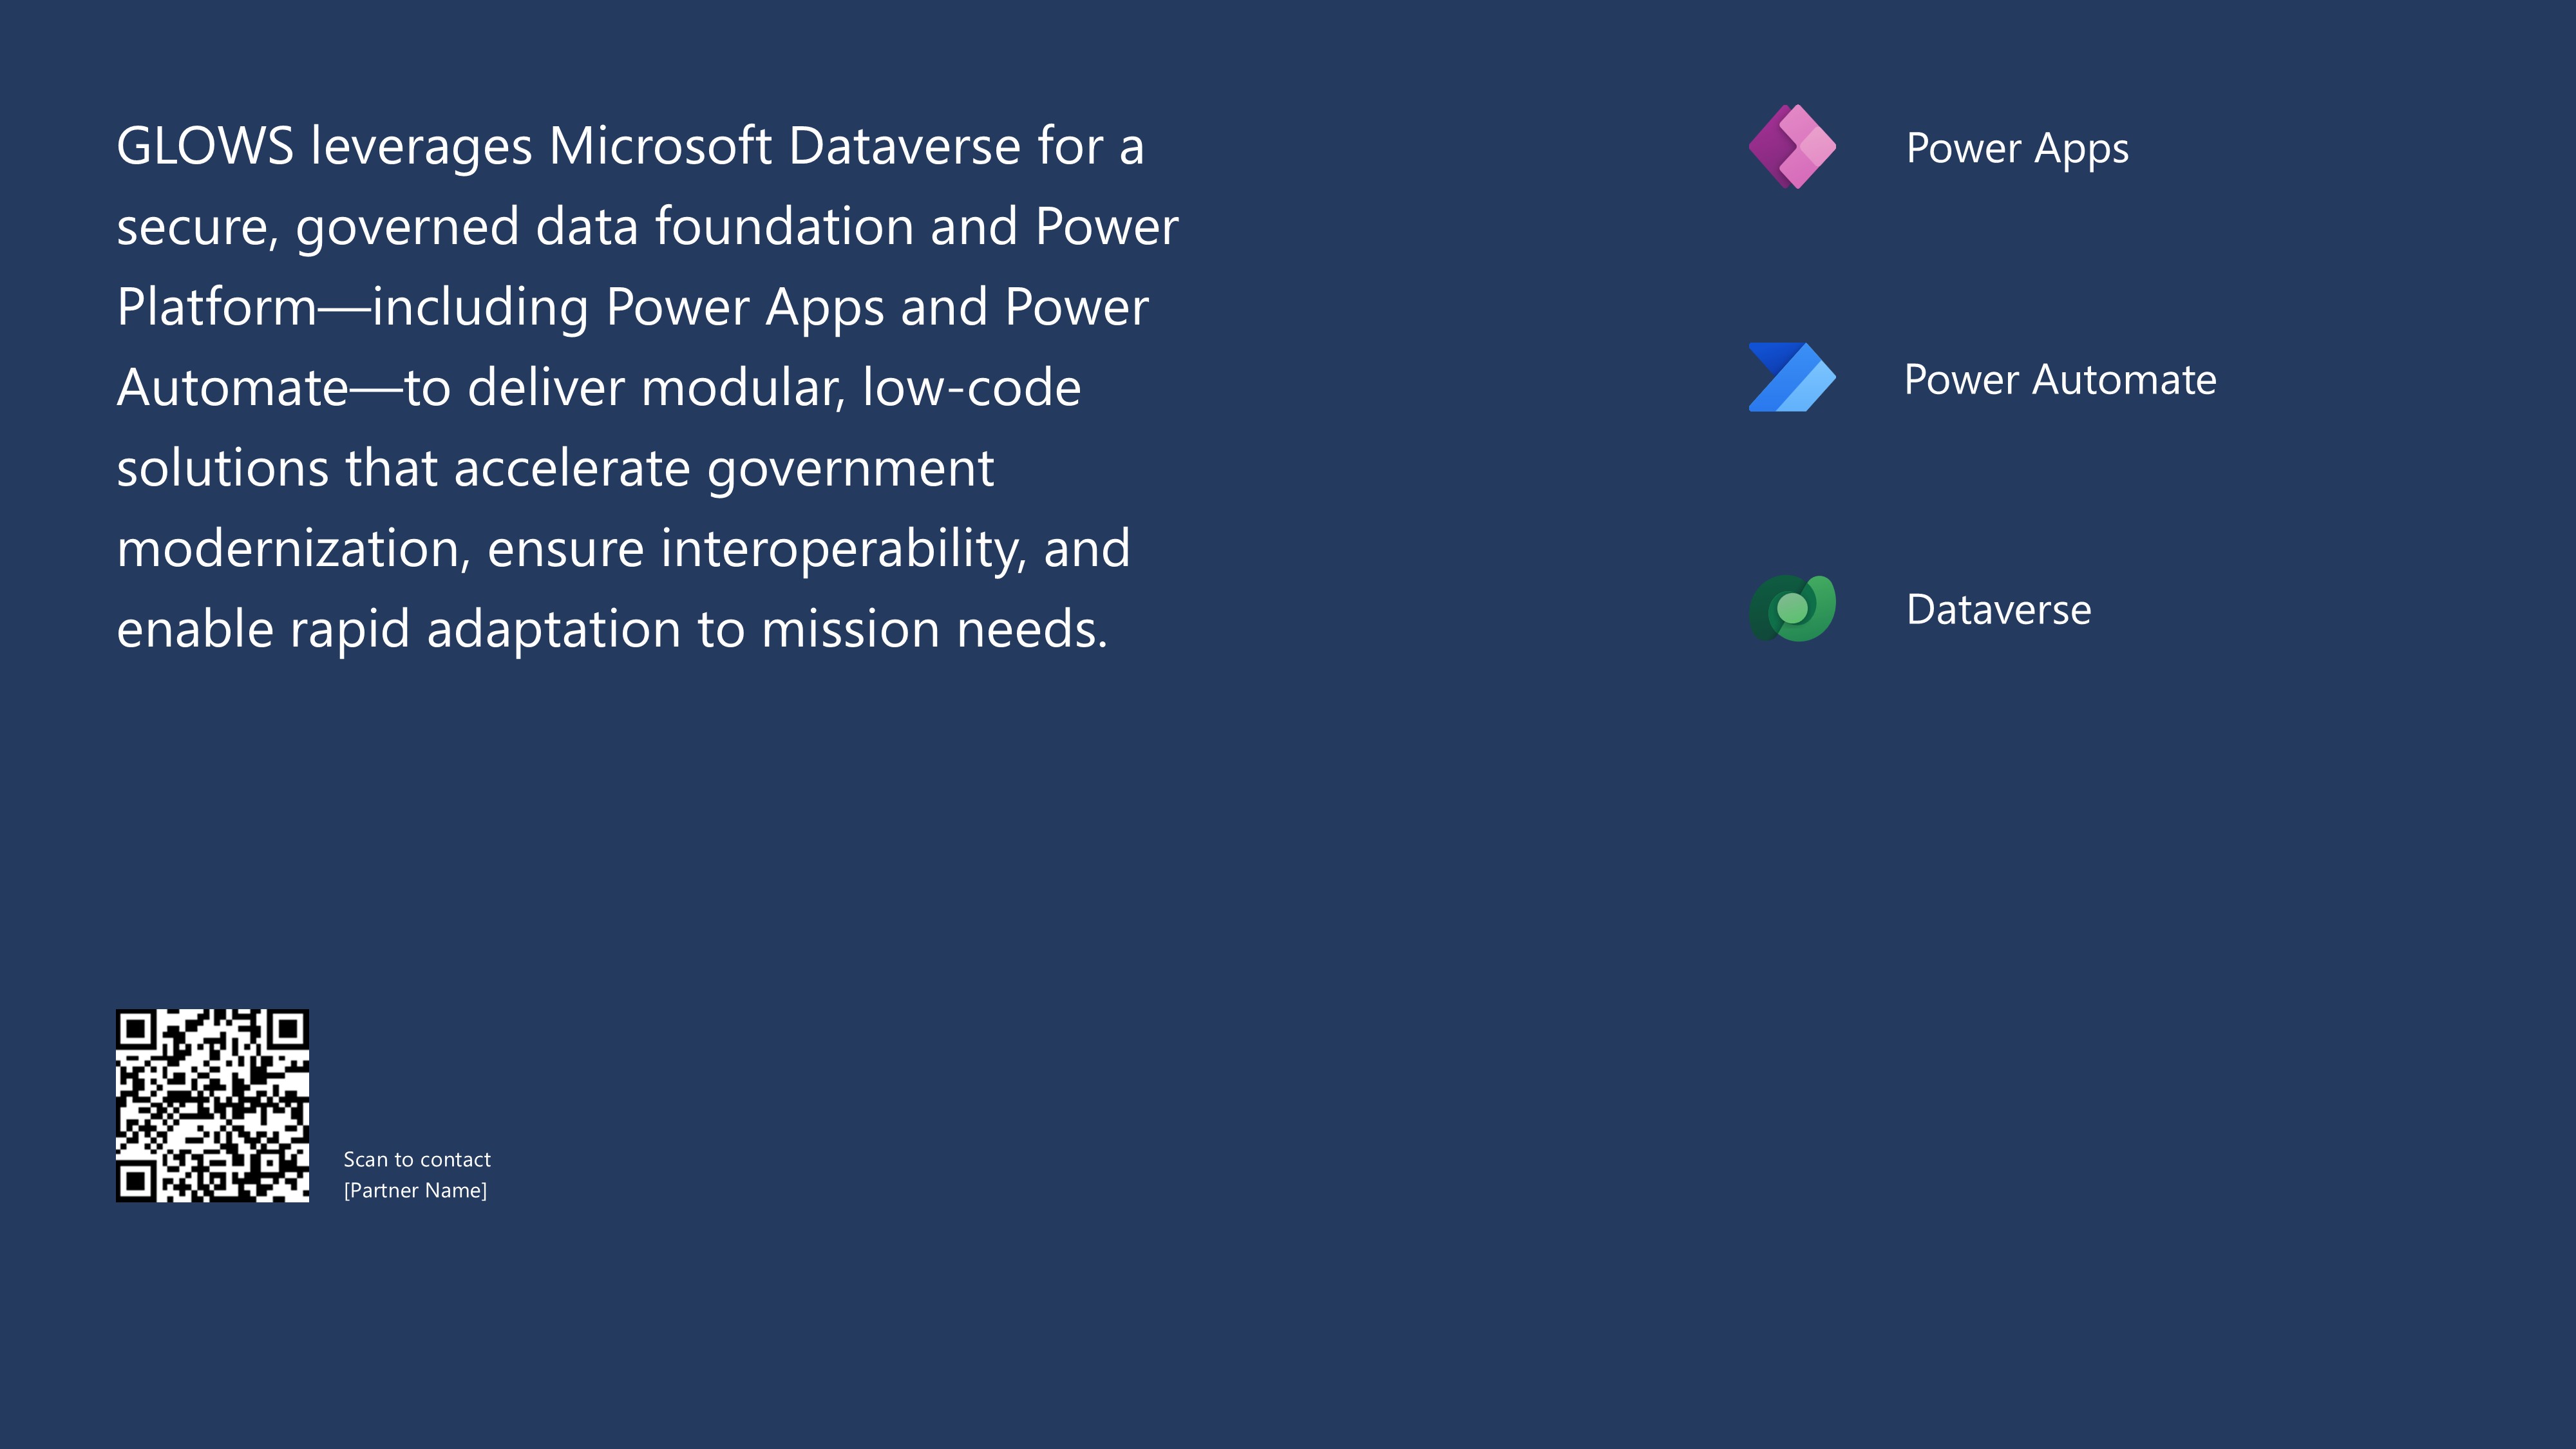The width and height of the screenshot is (2576, 1449).
Task: Click the word "modernization" in the paragraph
Action: pyautogui.click(x=288, y=549)
